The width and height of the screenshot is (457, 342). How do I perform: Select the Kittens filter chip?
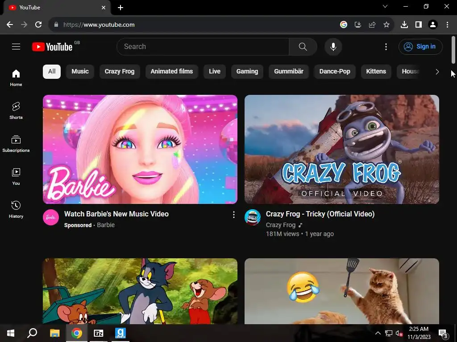pyautogui.click(x=376, y=72)
